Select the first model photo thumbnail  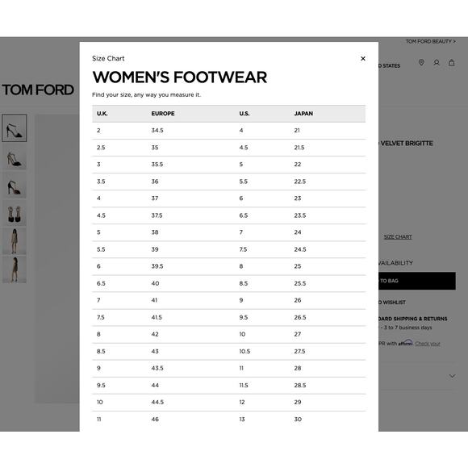pyautogui.click(x=15, y=241)
